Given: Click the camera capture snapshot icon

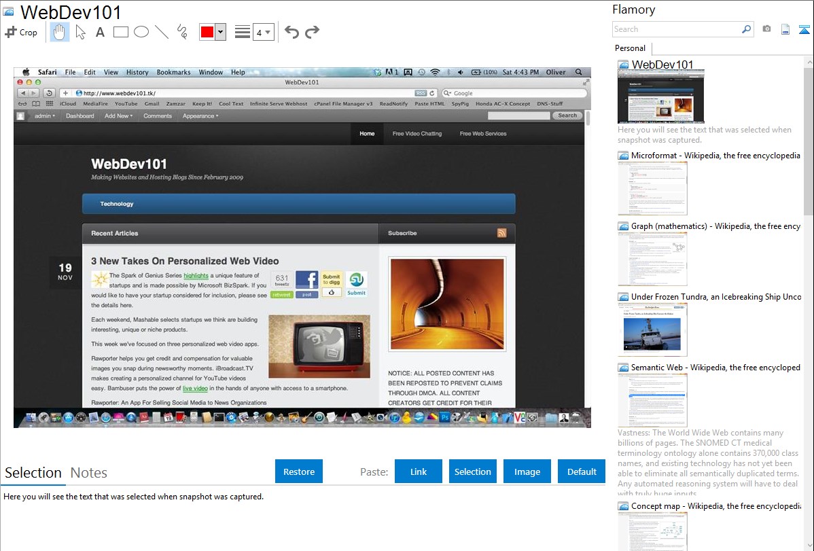Looking at the screenshot, I should (x=766, y=29).
